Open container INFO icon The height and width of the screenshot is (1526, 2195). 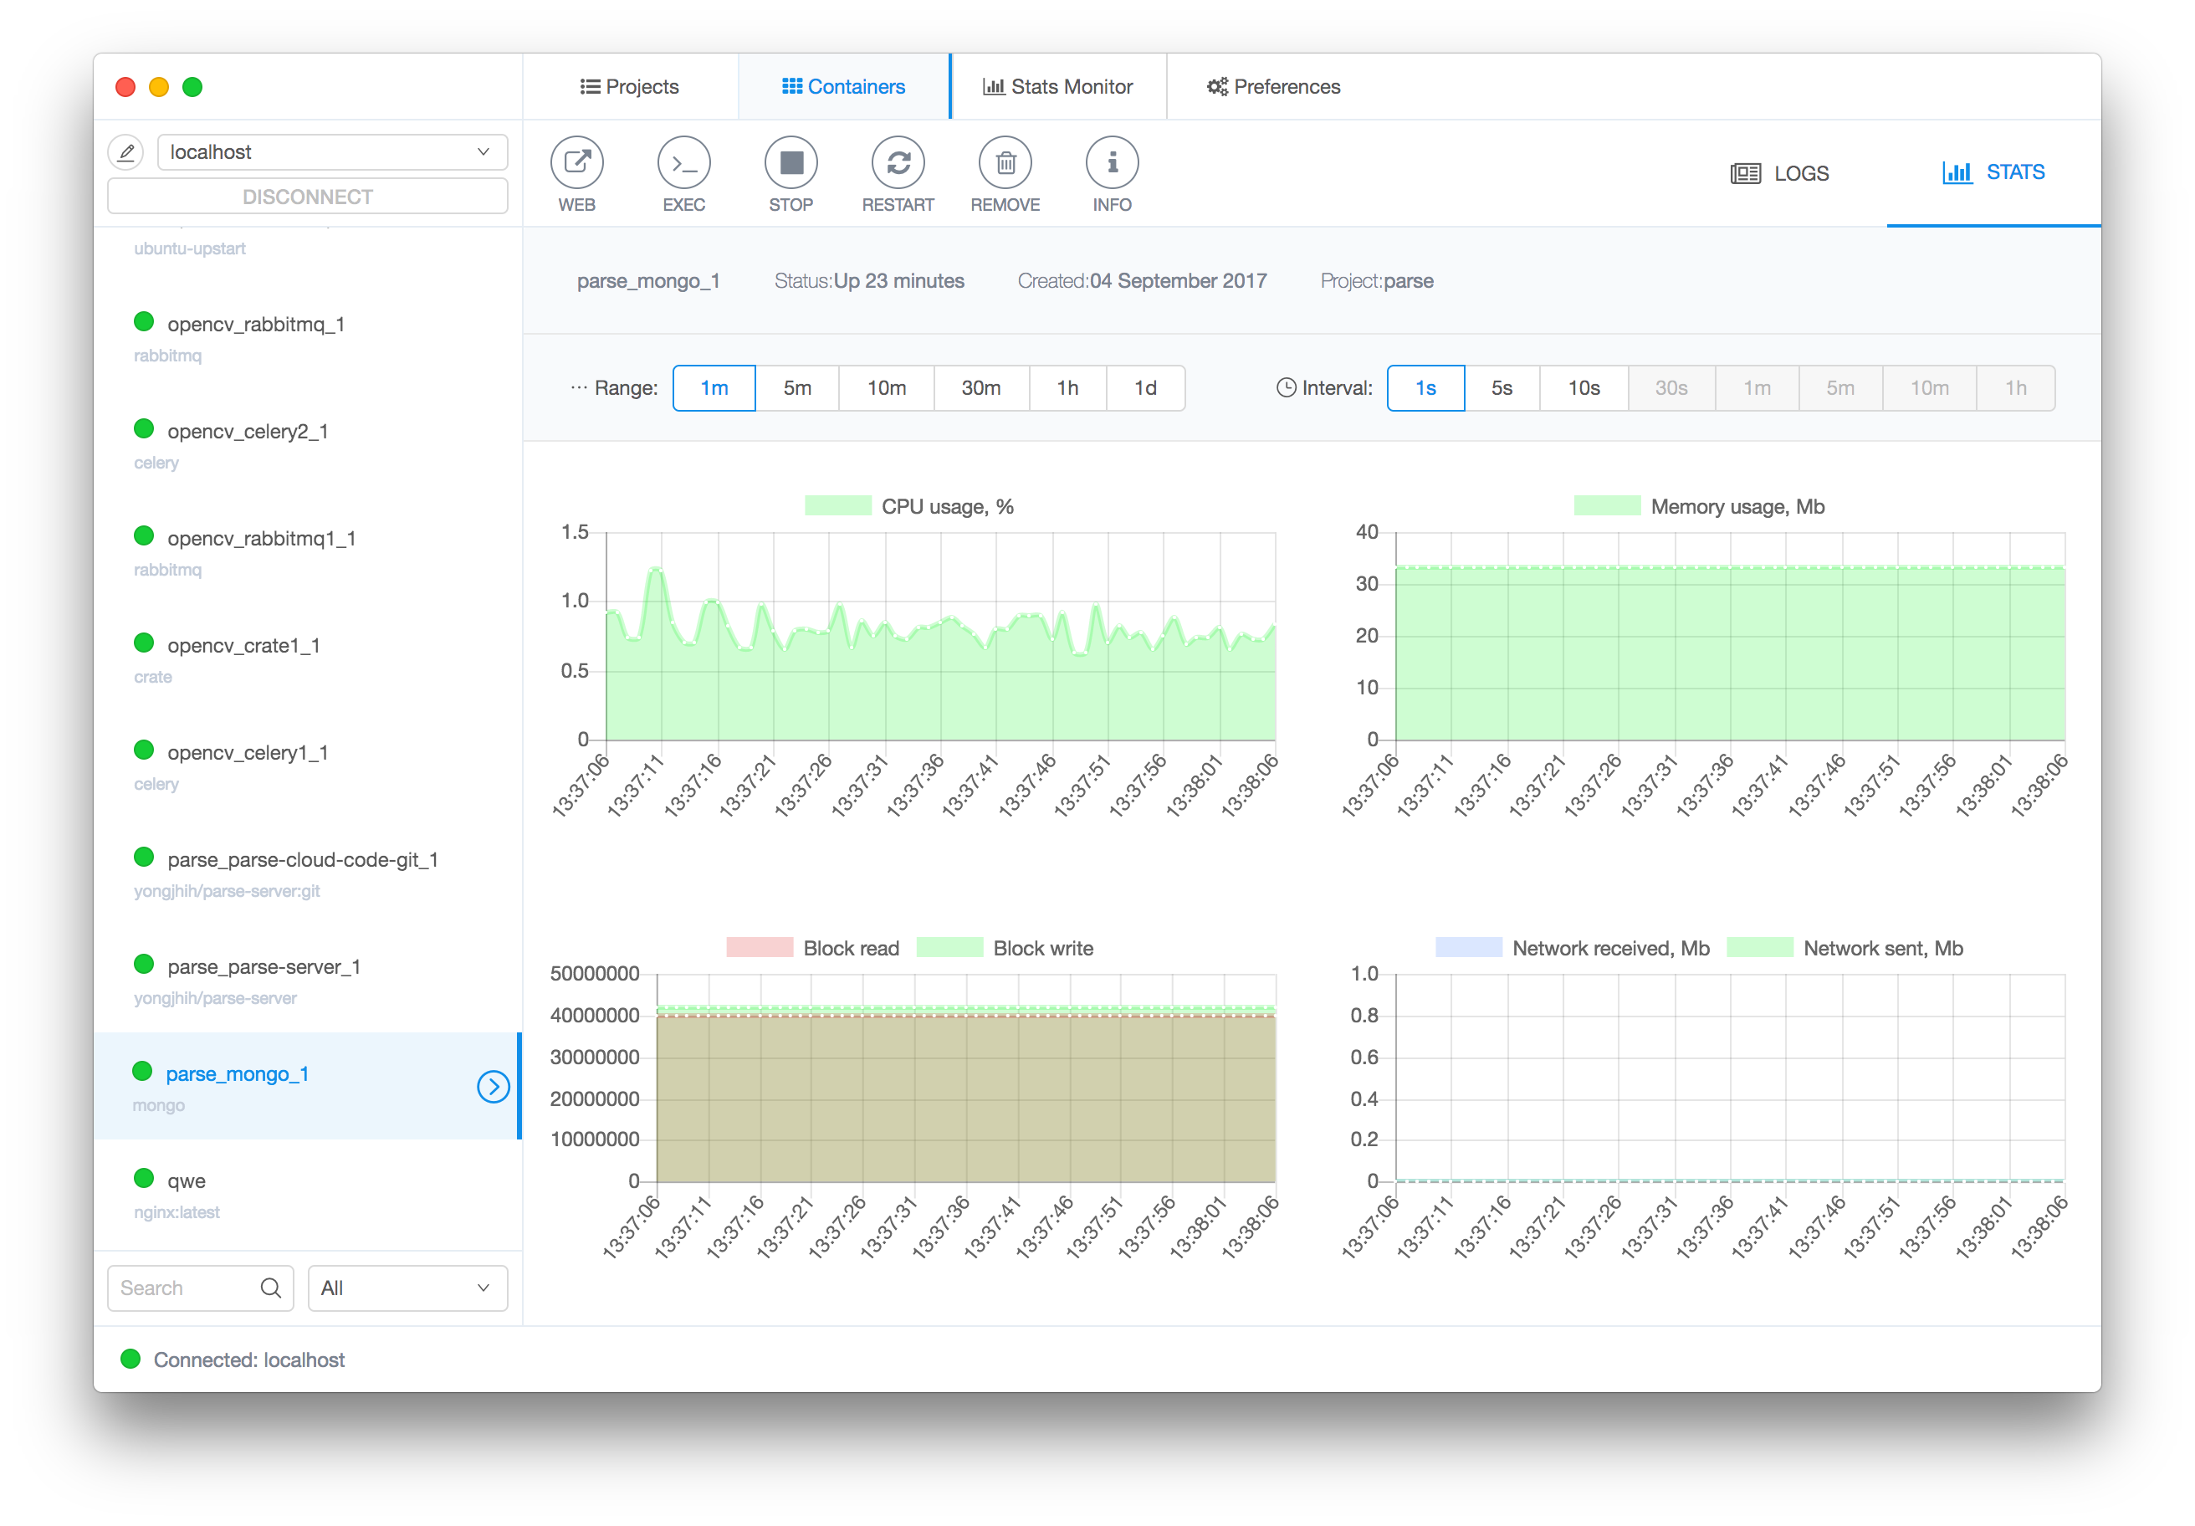(x=1112, y=162)
